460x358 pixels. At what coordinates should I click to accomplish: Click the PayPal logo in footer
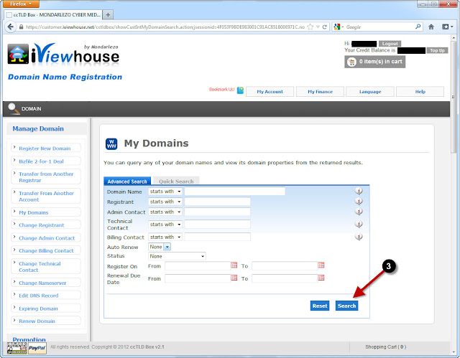click(37, 348)
